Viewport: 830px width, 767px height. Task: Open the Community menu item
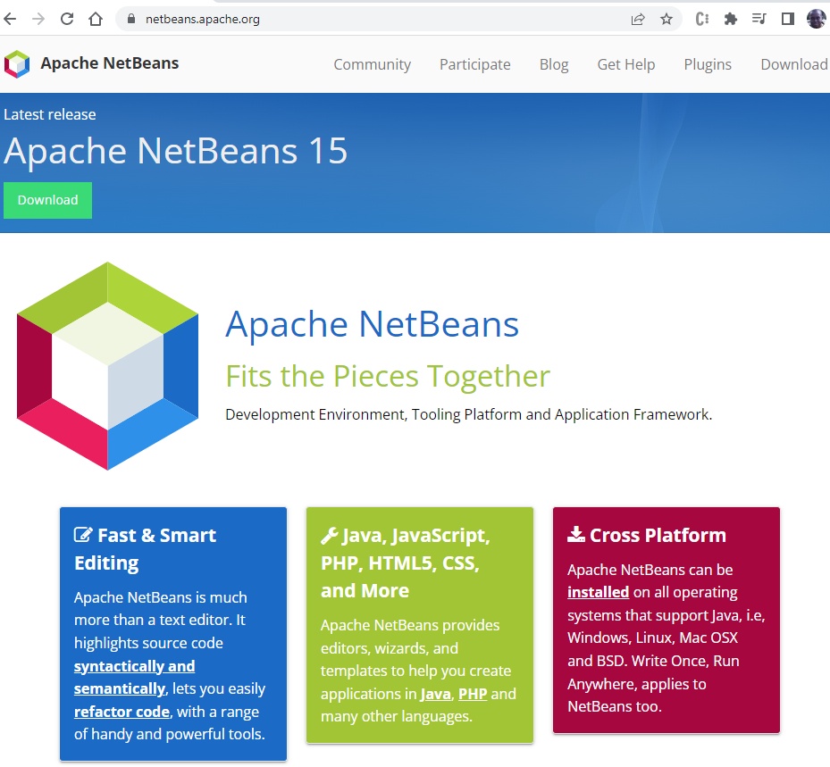[x=373, y=64]
